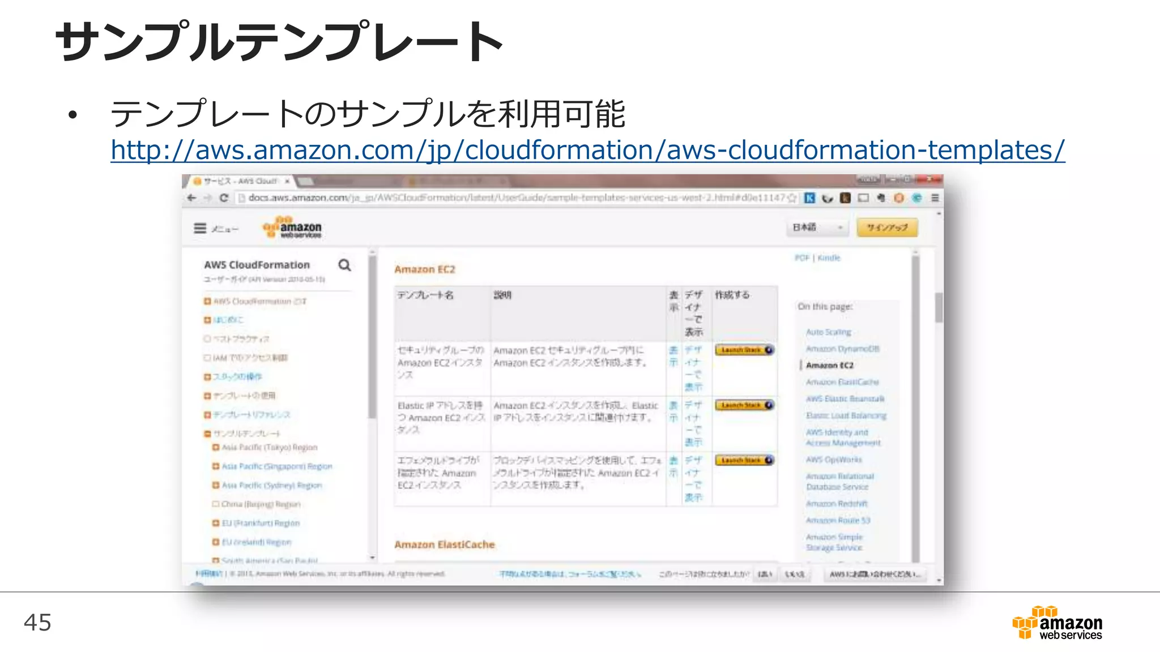Jump to Amazon Simple Storage Service link
The image size is (1160, 652).
click(x=834, y=542)
